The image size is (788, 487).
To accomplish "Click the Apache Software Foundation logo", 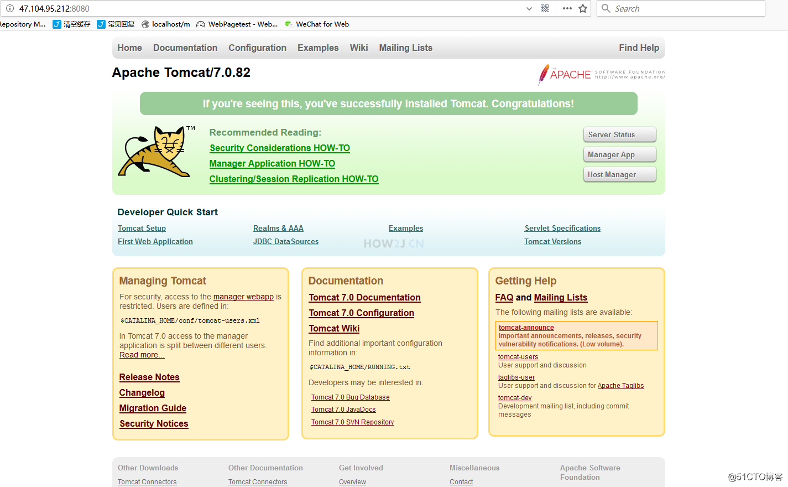I will [x=602, y=75].
